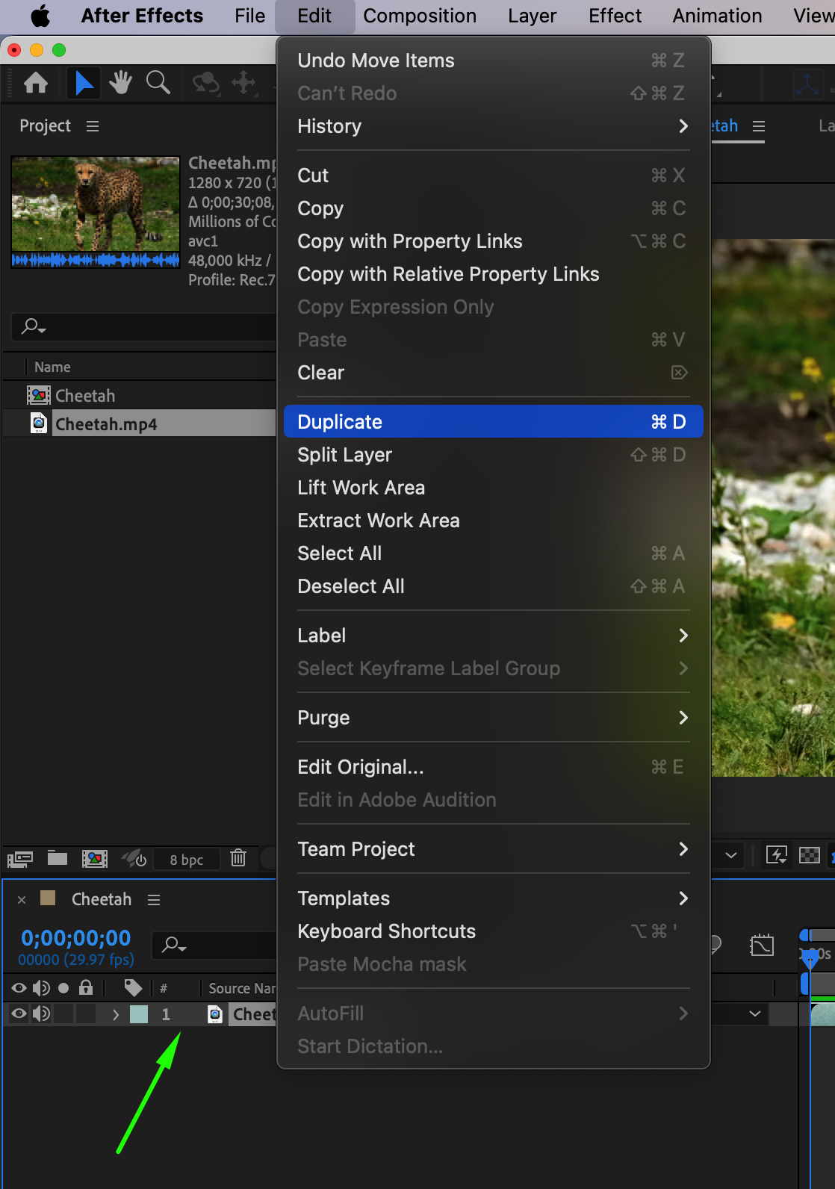835x1189 pixels.
Task: Open the viewer resolution dropdown
Action: [730, 855]
